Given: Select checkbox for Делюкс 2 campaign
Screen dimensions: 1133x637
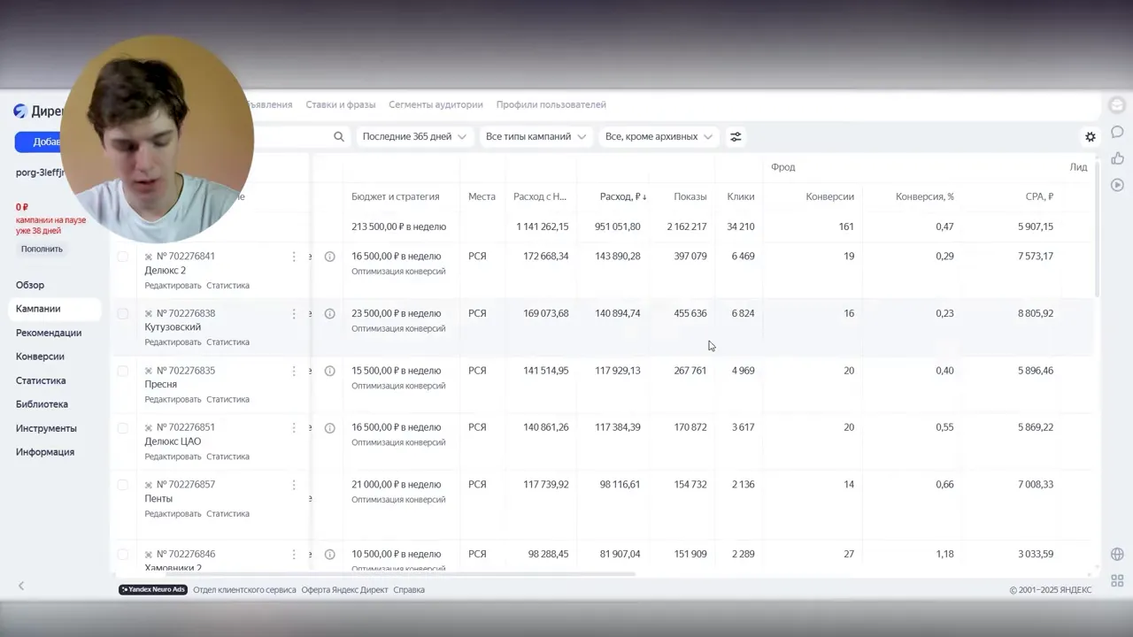Looking at the screenshot, I should [x=123, y=257].
